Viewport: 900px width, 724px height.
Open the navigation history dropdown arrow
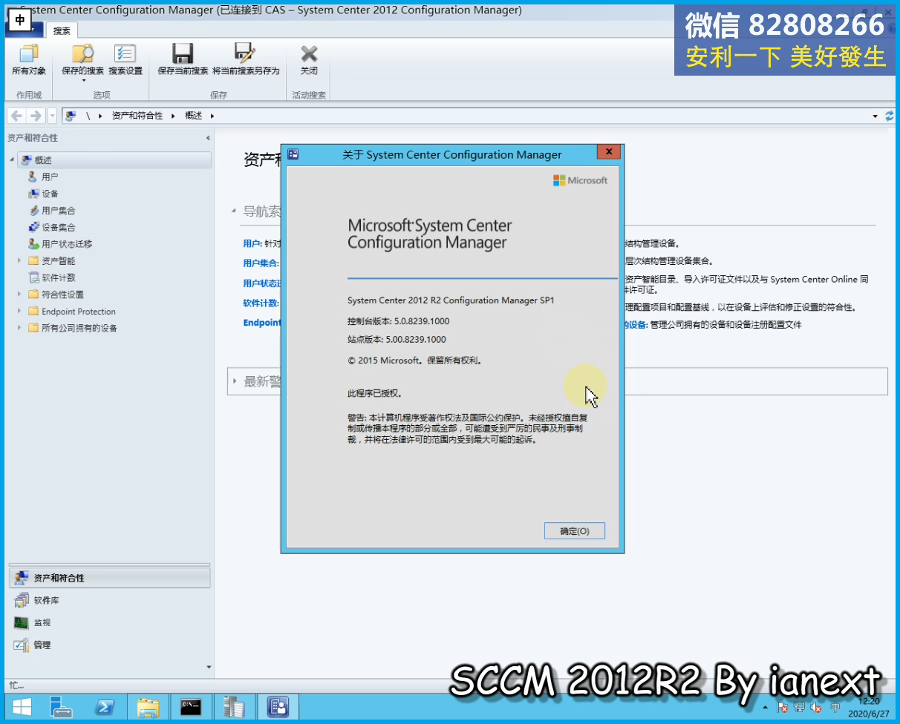click(x=52, y=116)
